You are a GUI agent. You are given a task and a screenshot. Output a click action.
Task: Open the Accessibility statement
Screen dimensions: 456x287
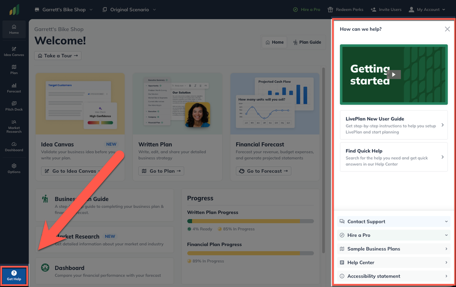click(394, 276)
